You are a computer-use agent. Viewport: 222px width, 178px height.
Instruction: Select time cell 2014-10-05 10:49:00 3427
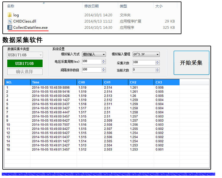pyautogui.click(x=51, y=108)
